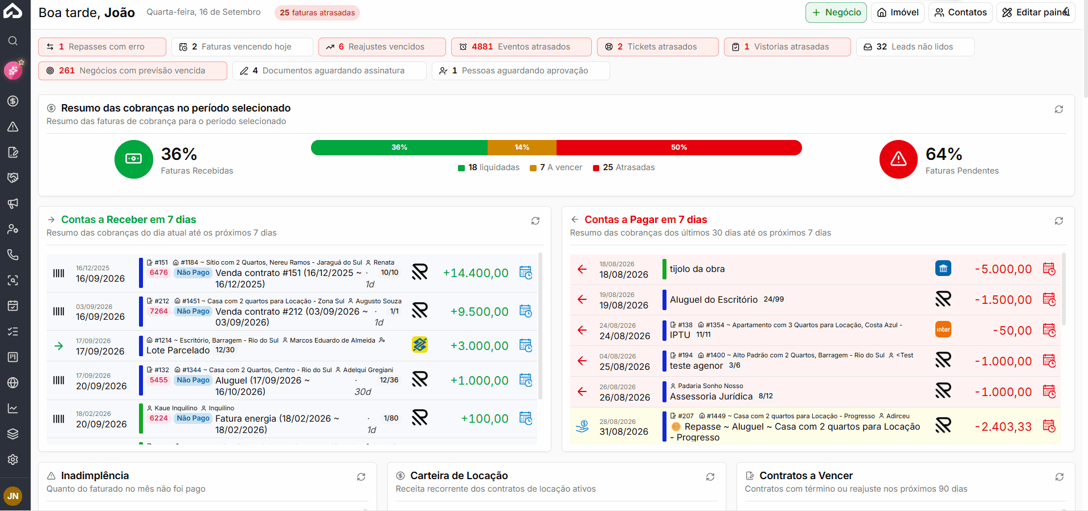Click the Contas a Receber em 7 dias heading
Screen dimensions: 1088x511
click(129, 220)
